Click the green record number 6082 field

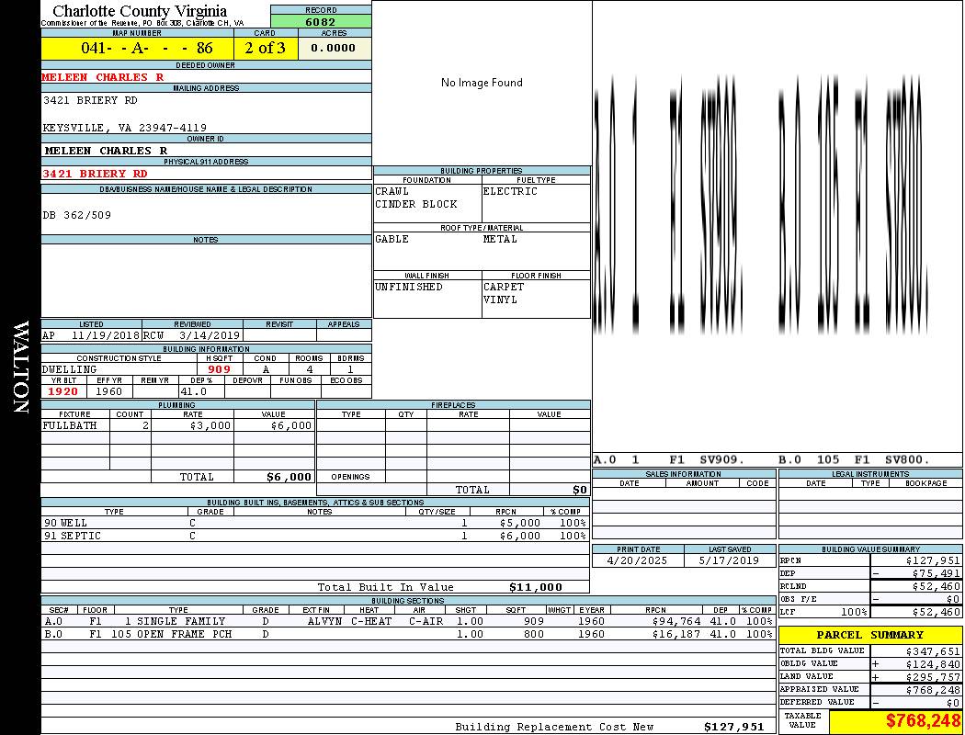click(321, 22)
